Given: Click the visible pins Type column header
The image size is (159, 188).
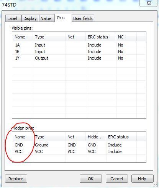Looking at the screenshot, I should tap(49, 37).
